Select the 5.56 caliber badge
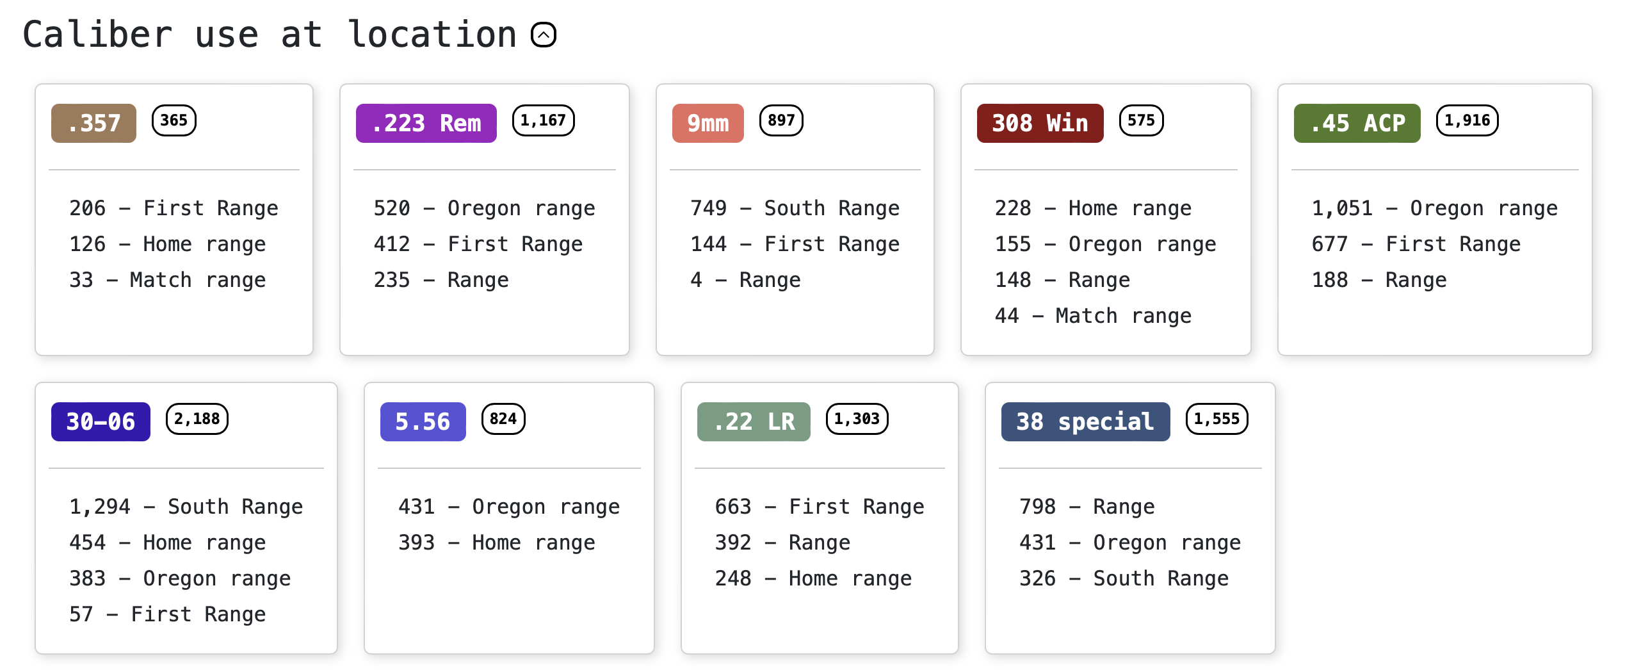 423,421
